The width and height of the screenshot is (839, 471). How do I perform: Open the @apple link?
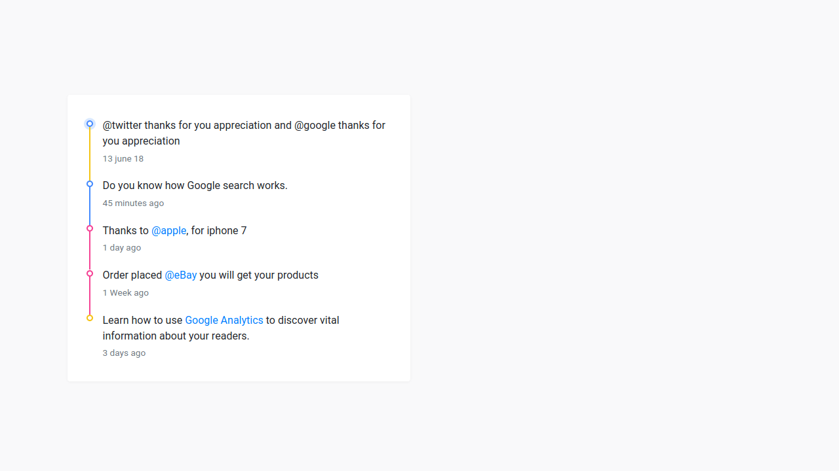(x=168, y=230)
